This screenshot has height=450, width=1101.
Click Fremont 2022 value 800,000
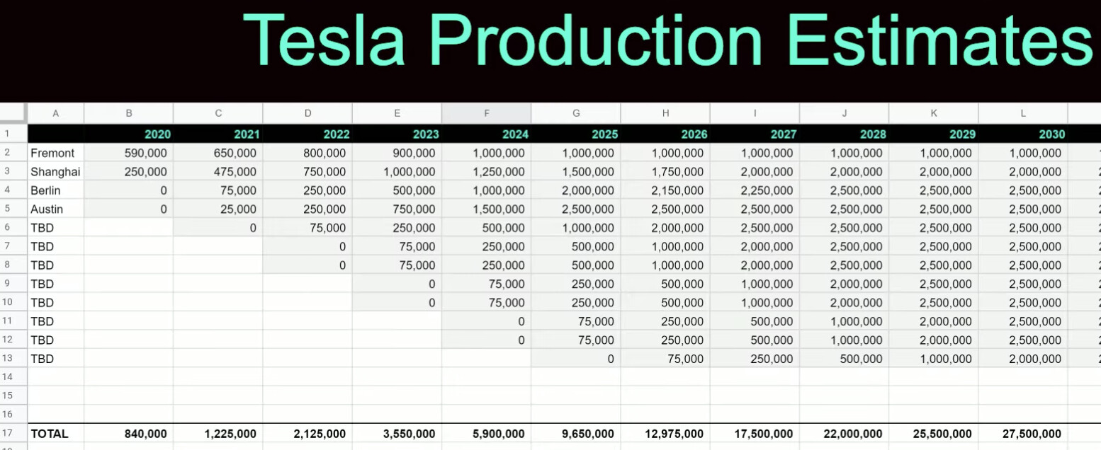pyautogui.click(x=307, y=153)
